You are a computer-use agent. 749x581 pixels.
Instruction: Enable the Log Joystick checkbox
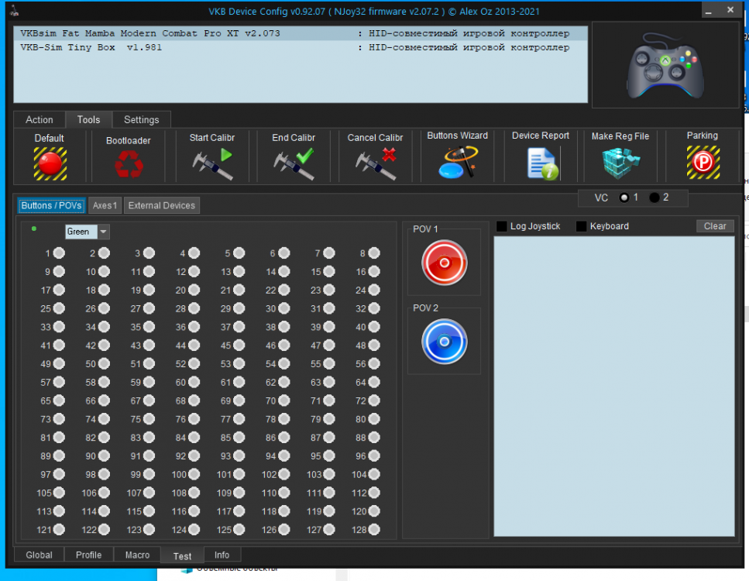pyautogui.click(x=502, y=226)
